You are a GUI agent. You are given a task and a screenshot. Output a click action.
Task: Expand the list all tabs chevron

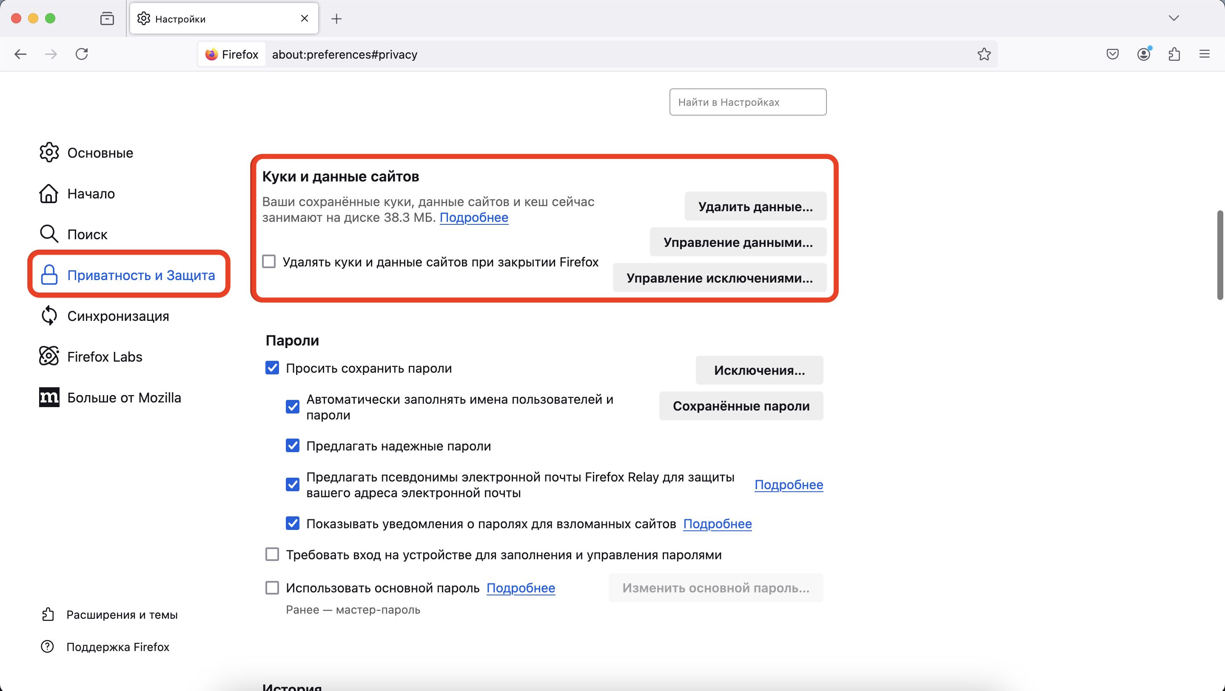pyautogui.click(x=1174, y=19)
